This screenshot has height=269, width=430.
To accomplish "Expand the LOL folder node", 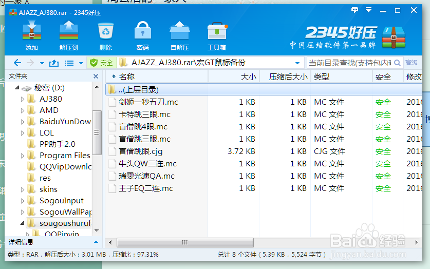I will [x=23, y=133].
